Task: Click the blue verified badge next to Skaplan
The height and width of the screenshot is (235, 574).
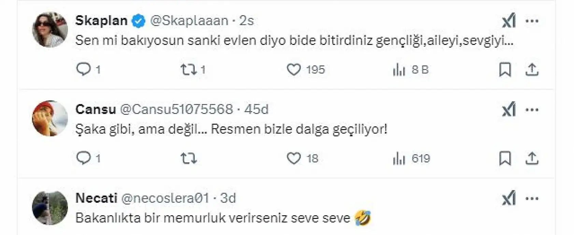Action: point(138,20)
